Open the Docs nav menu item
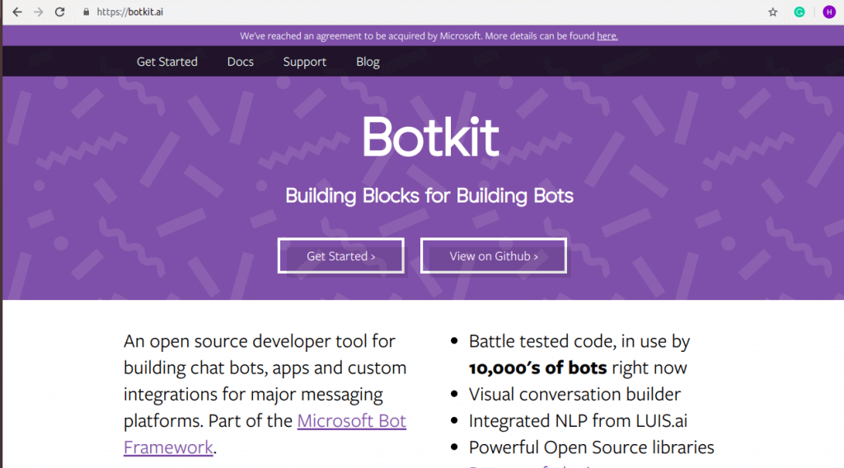 [x=240, y=62]
